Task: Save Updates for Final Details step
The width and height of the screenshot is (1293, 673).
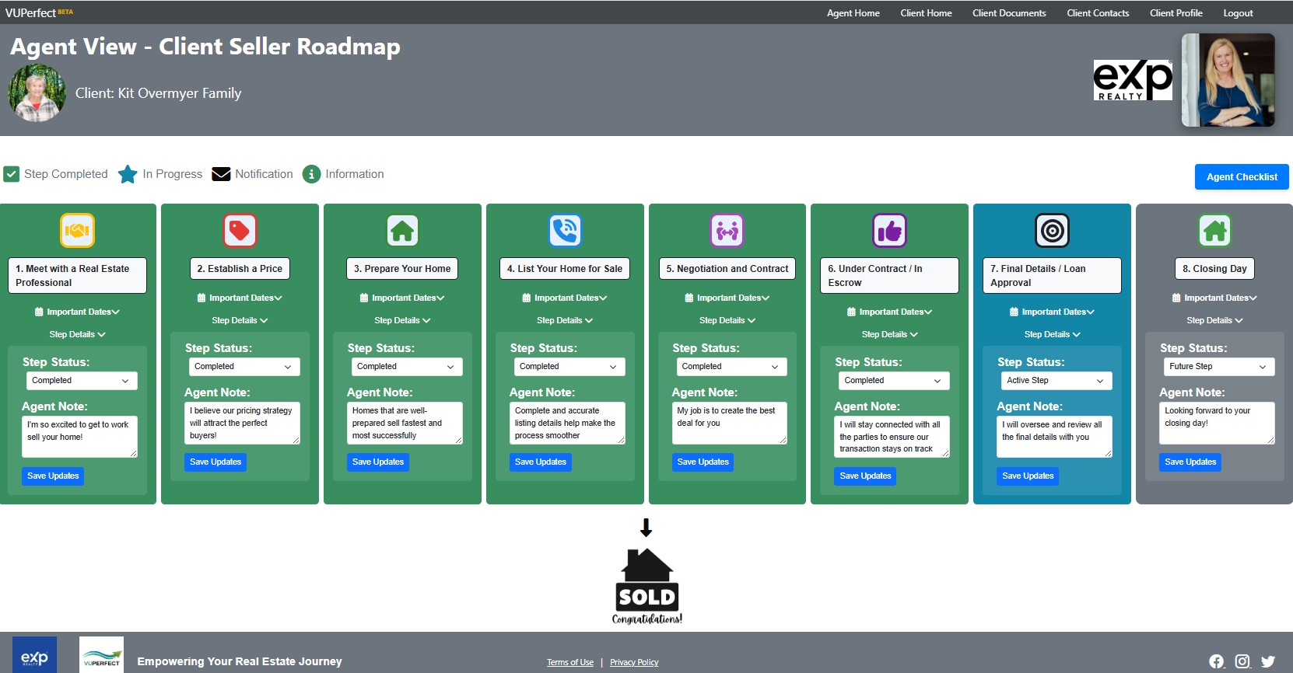Action: coord(1028,476)
